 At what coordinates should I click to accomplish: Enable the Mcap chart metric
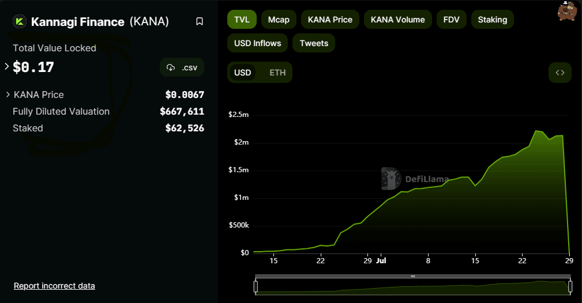279,20
